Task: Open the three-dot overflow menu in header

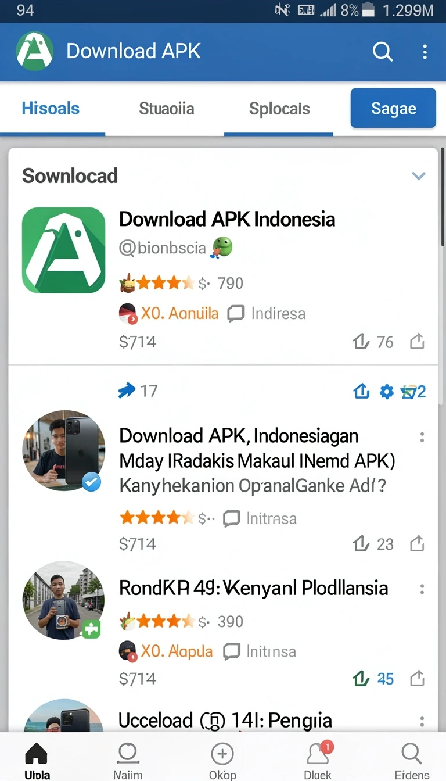Action: [x=425, y=52]
